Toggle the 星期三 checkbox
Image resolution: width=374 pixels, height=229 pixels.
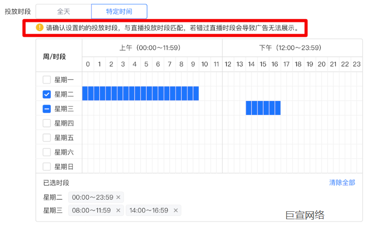[47, 109]
